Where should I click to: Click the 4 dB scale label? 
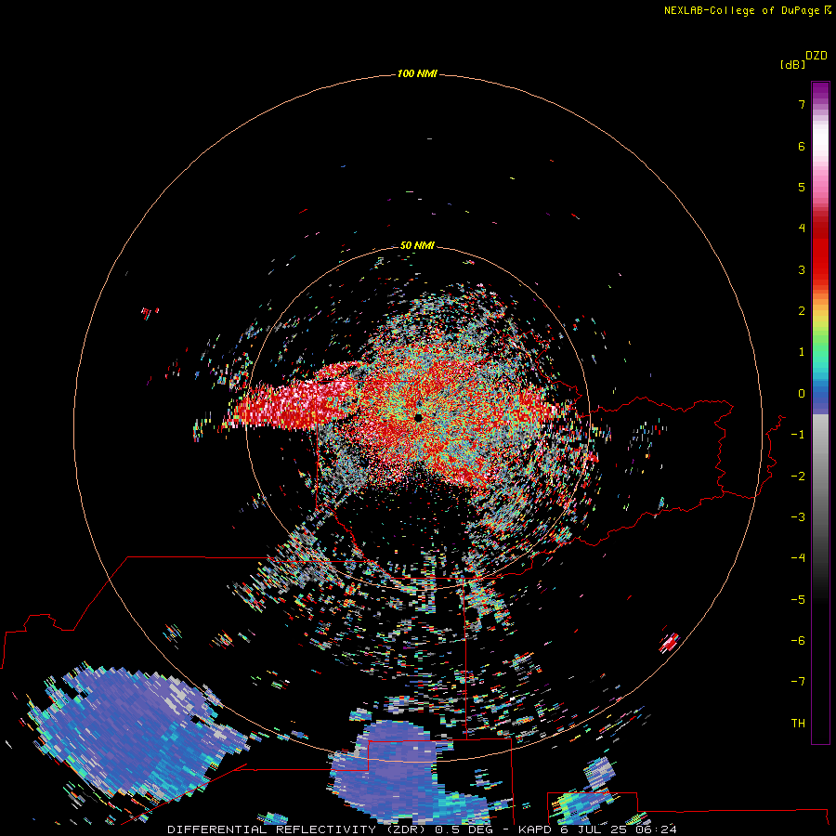[802, 229]
